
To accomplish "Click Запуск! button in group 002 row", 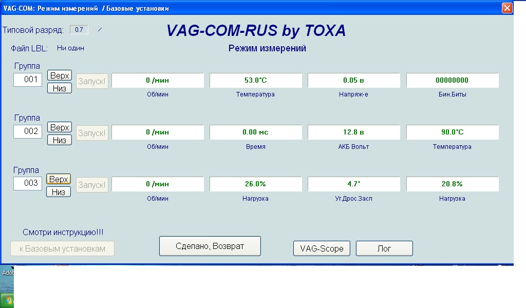I will pyautogui.click(x=92, y=133).
